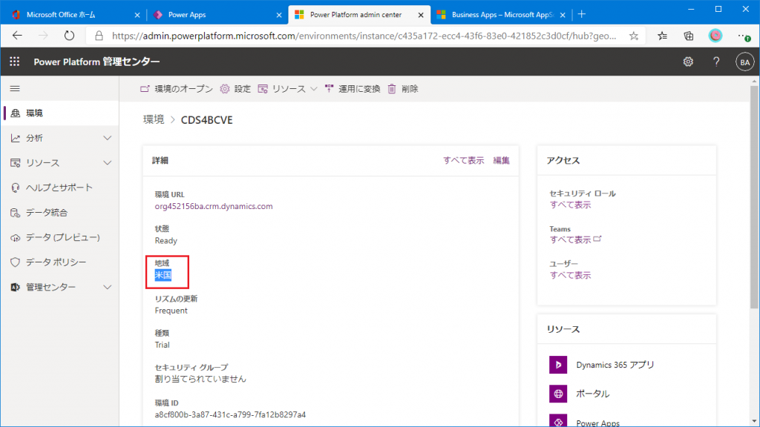Click the ポータル globe icon
The height and width of the screenshot is (427, 760).
coord(558,394)
